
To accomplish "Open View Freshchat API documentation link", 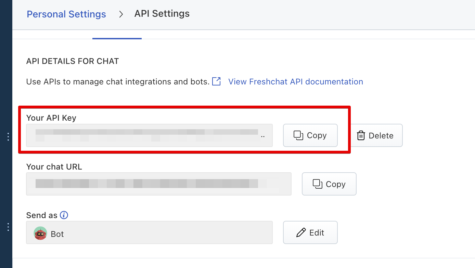I will (295, 82).
